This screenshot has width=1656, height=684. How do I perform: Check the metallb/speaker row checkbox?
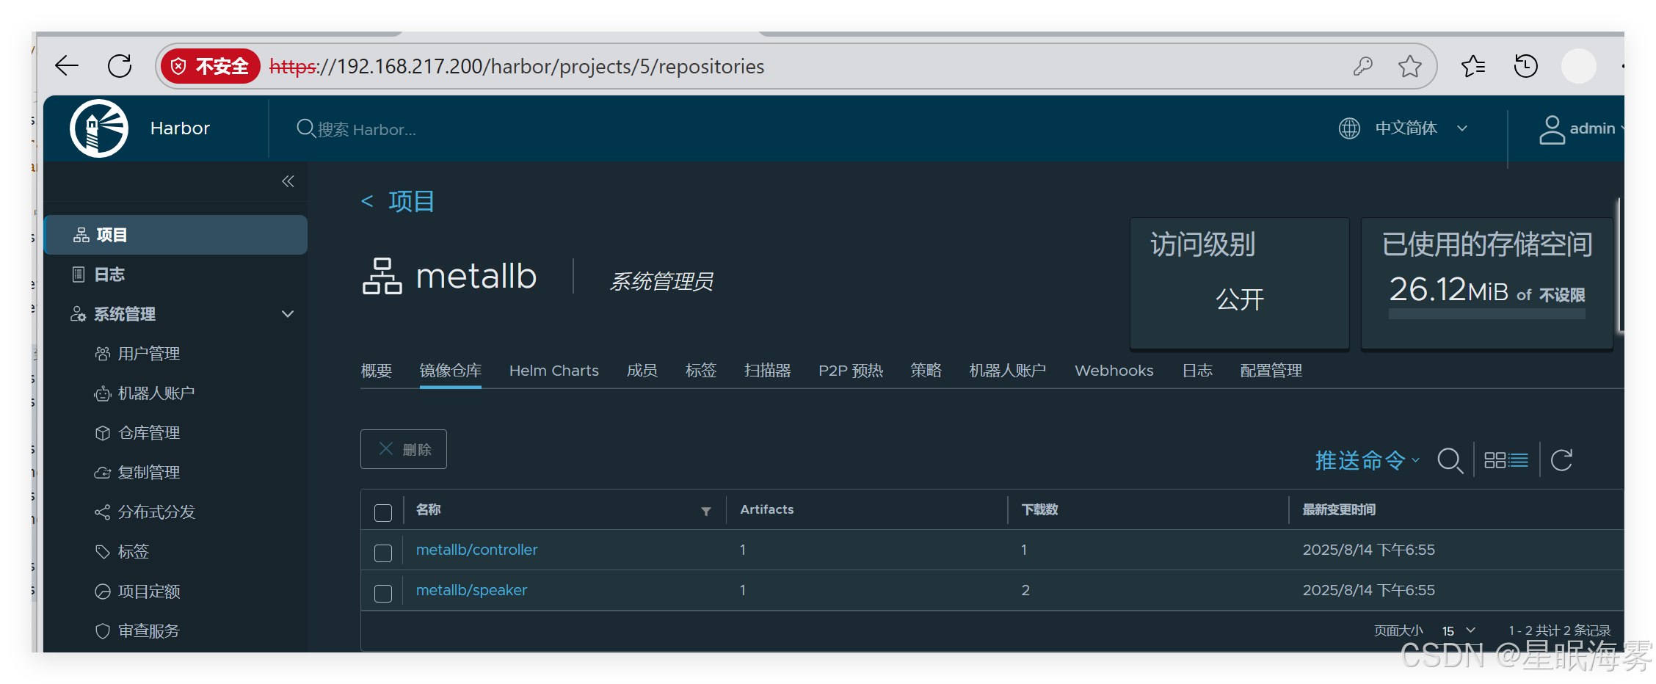pos(383,593)
